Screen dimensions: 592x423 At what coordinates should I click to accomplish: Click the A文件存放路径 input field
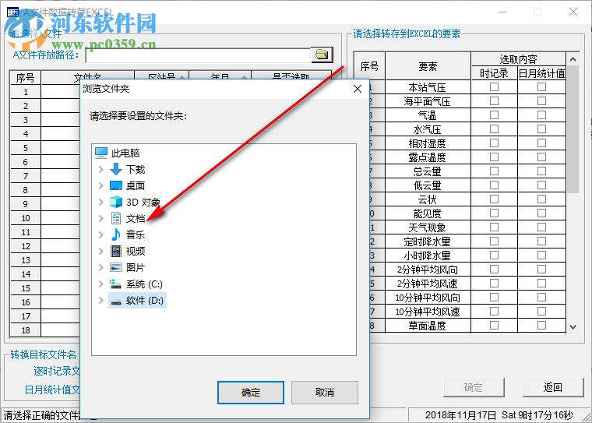(198, 55)
